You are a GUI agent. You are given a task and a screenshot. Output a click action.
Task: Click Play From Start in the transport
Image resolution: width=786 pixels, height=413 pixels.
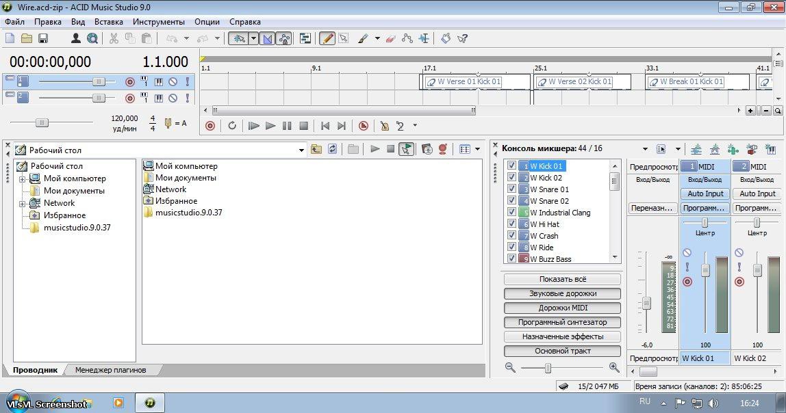click(253, 126)
